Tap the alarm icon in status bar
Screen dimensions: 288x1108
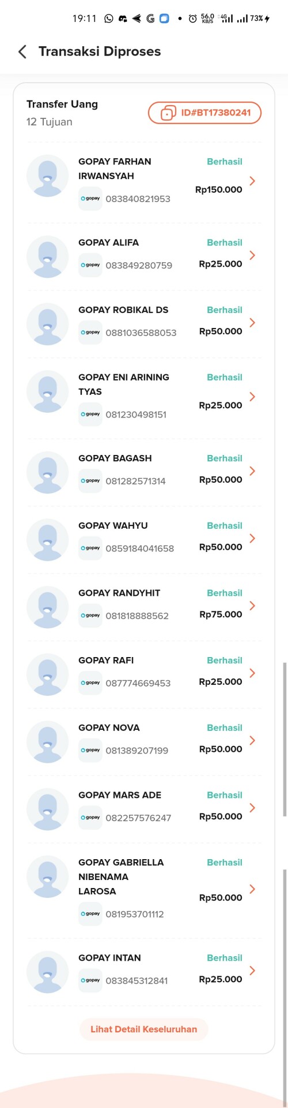point(192,18)
